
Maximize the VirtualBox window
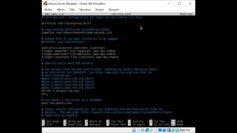pyautogui.click(x=179, y=3)
